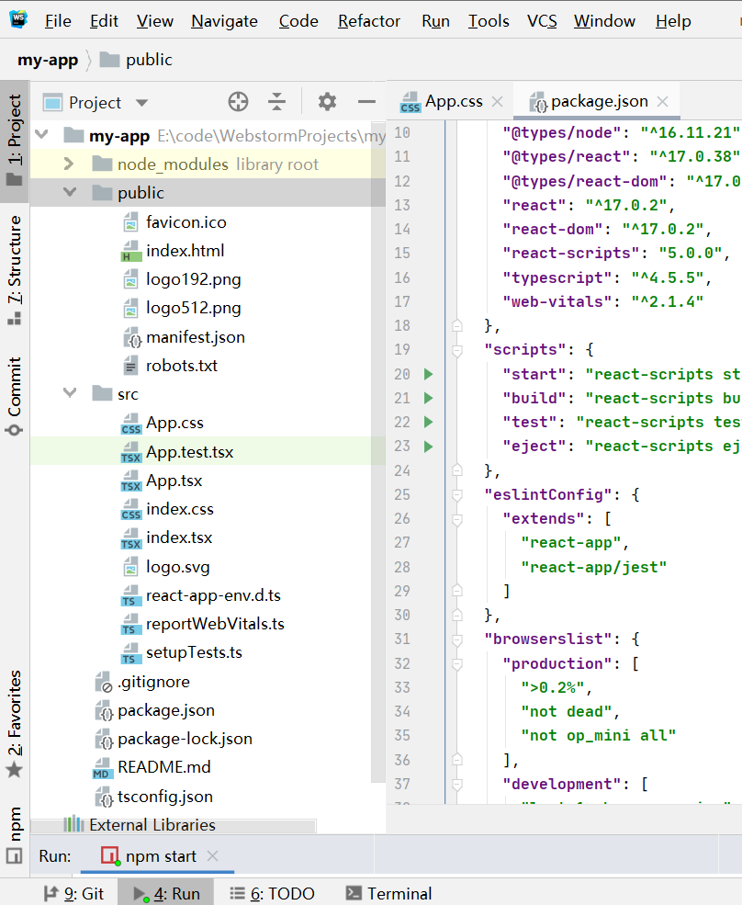Close the npm start run tab
The image size is (742, 905).
pos(212,855)
